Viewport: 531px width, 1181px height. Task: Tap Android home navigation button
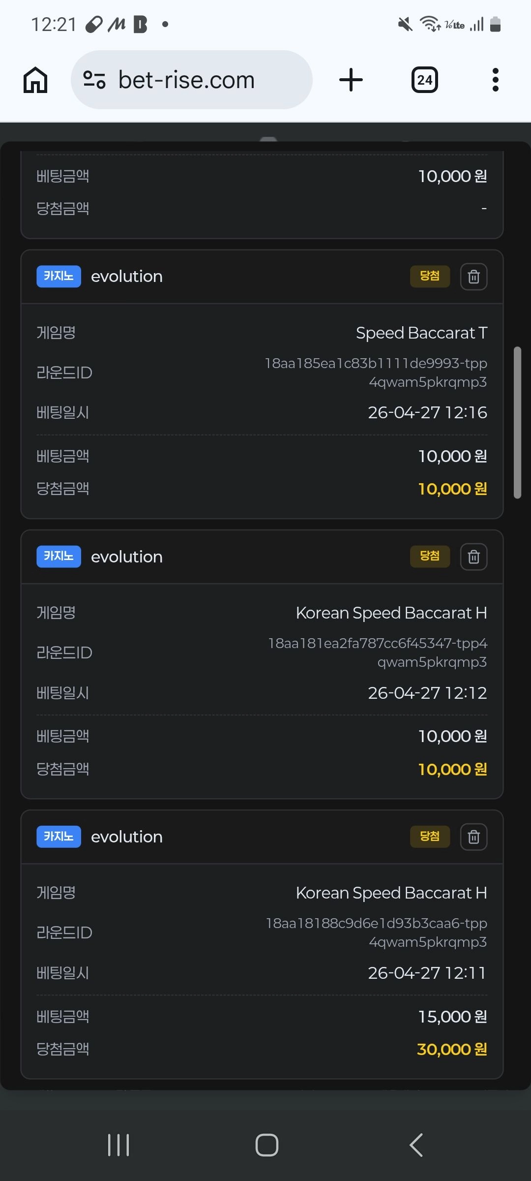[267, 1145]
